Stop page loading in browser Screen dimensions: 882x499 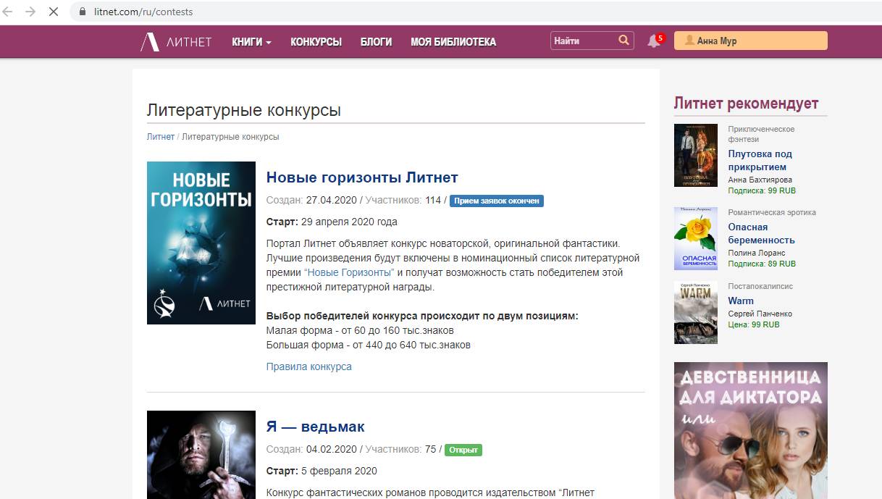point(53,12)
